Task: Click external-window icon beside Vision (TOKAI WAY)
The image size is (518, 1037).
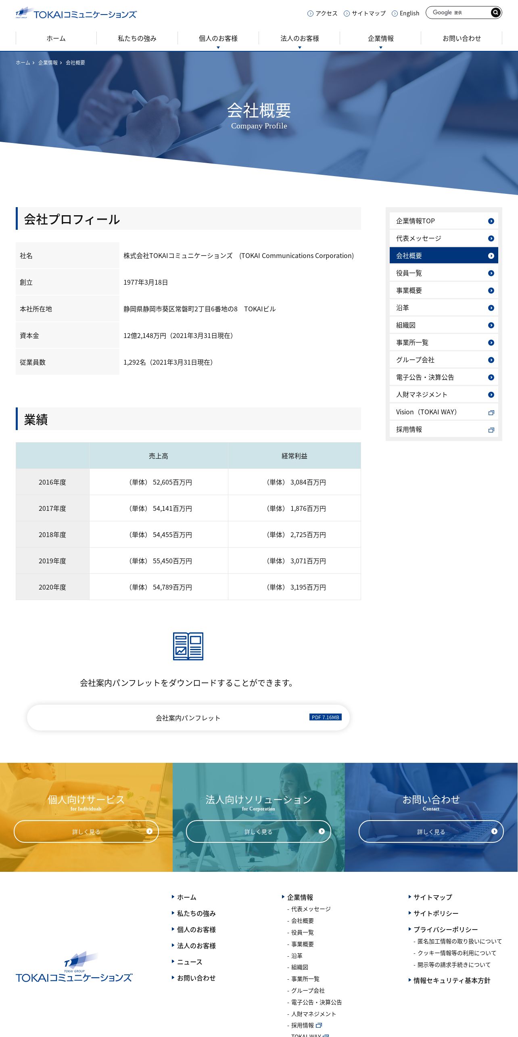Action: pyautogui.click(x=491, y=412)
